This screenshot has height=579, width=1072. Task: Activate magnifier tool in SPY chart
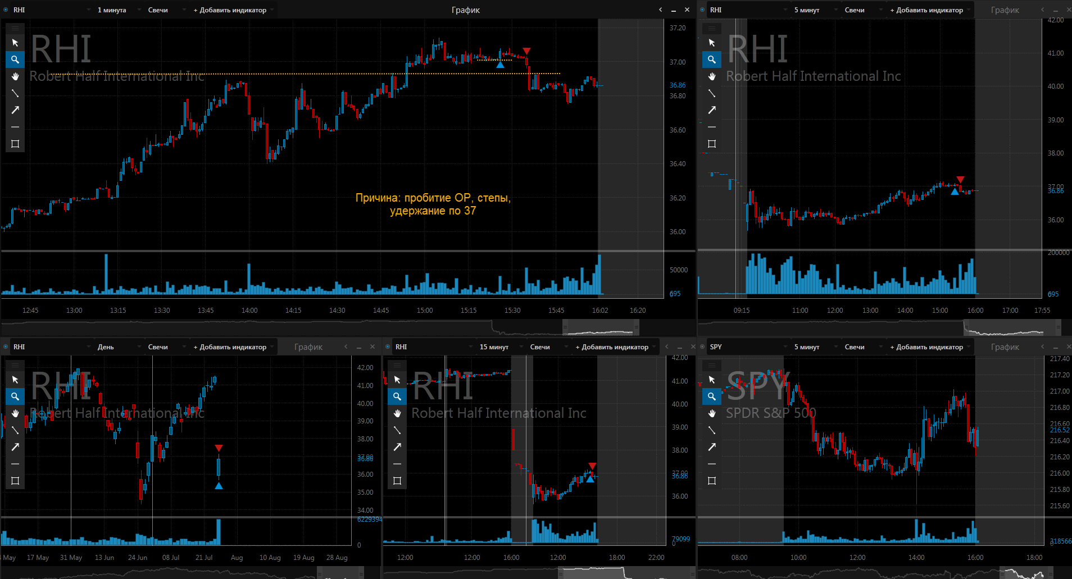pos(712,396)
